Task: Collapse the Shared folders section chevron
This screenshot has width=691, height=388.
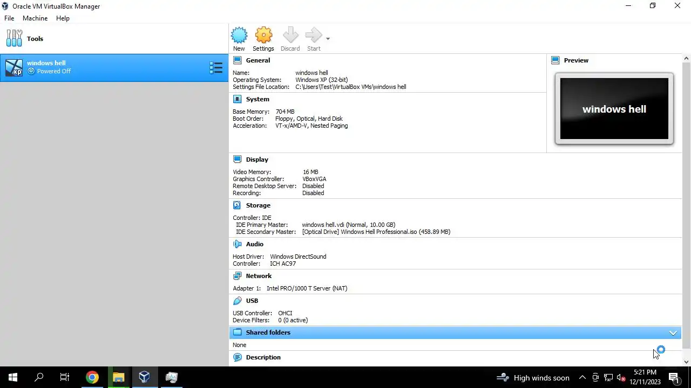Action: (673, 333)
